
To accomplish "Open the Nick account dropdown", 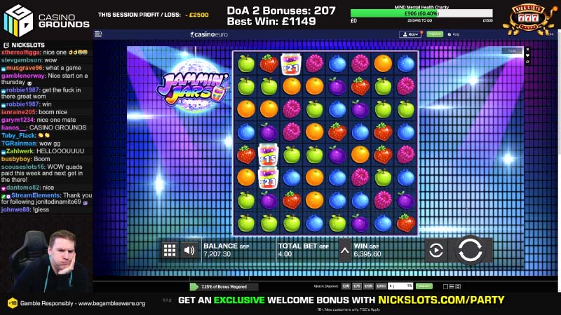I will tap(410, 34).
